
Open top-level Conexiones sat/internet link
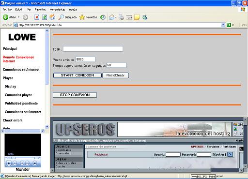click(x=21, y=70)
